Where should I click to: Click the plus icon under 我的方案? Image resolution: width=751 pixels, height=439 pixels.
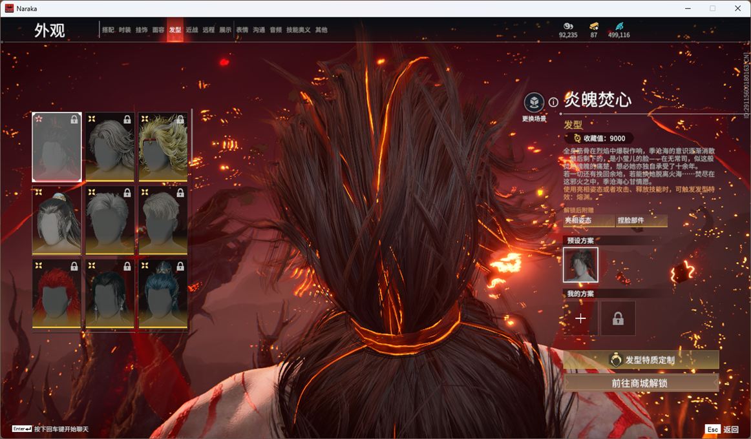tap(580, 318)
